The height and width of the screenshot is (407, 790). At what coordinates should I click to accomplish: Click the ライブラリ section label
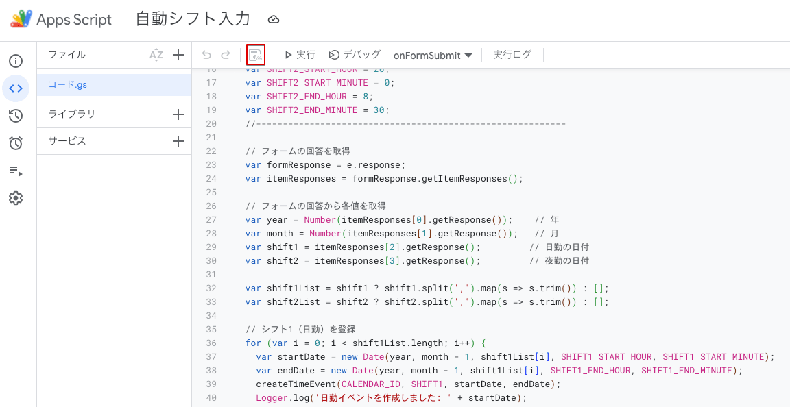tap(71, 114)
